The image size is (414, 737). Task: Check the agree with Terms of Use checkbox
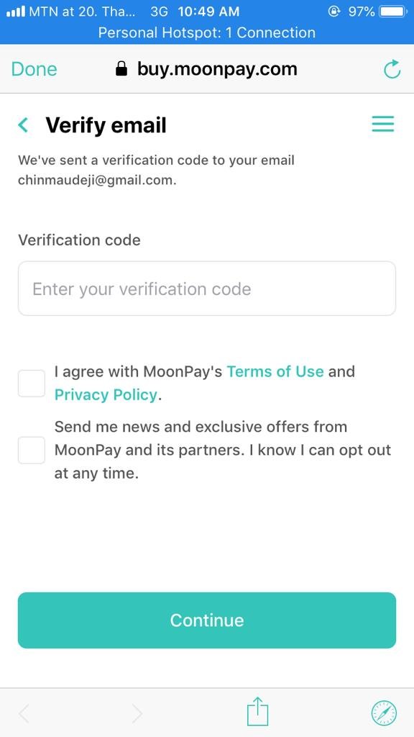pyautogui.click(x=32, y=384)
